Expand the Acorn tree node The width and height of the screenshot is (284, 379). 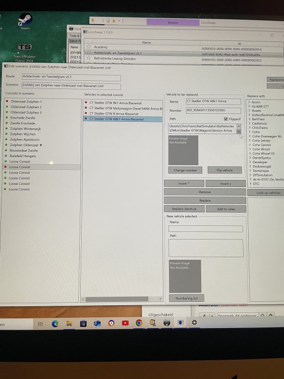click(249, 102)
